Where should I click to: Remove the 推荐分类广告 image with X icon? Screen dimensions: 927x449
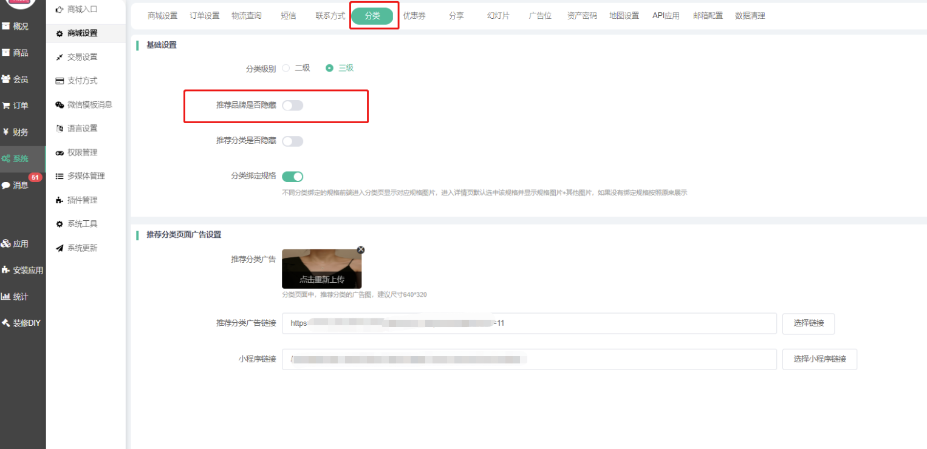[361, 250]
